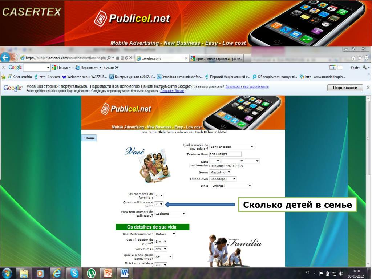Open the browser tools gear icon

367,58
